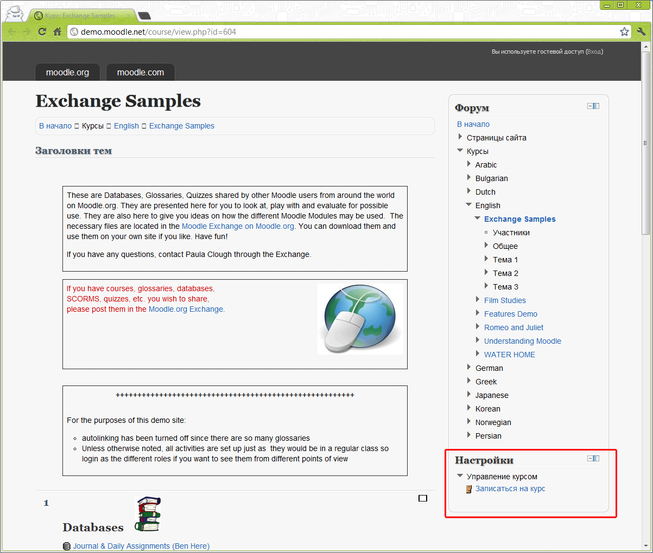Expand the Japanese course category

469,395
